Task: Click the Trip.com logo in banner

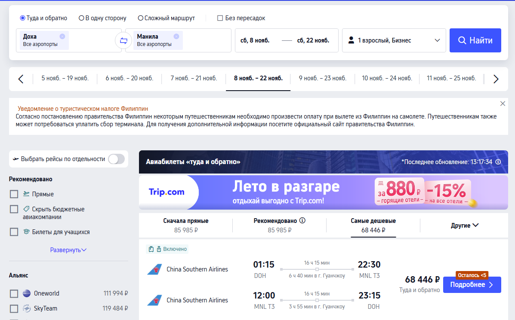Action: [167, 192]
